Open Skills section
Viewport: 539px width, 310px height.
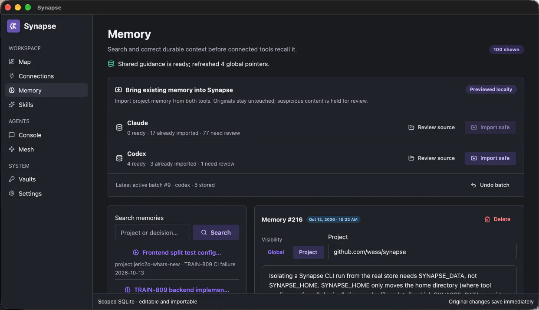pos(46,105)
